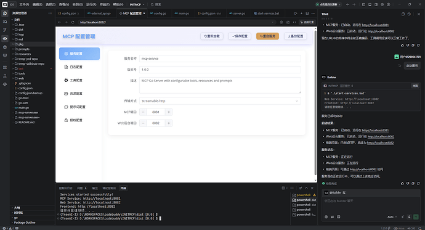Image resolution: width=425 pixels, height=230 pixels.
Task: Click the screenshot icon in the browser toolbar
Action: pyautogui.click(x=288, y=22)
